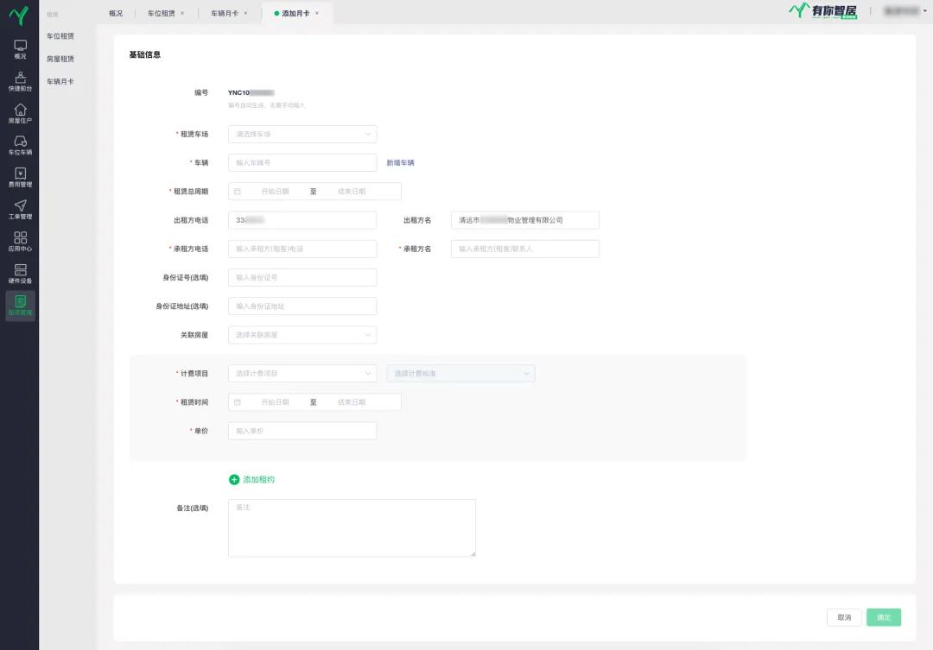Open 应用中心 apps icon
Viewport: 933px width, 650px height.
(x=20, y=241)
